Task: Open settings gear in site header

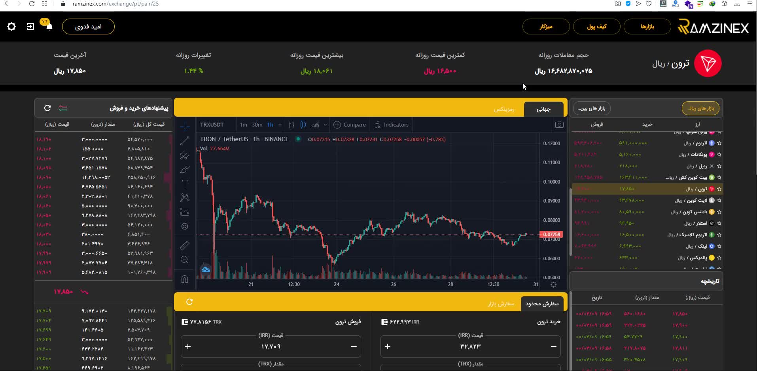Action: [11, 26]
